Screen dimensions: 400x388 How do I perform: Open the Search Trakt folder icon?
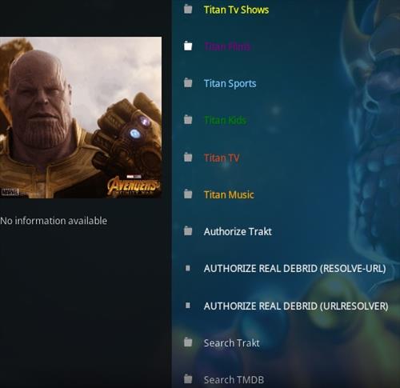pyautogui.click(x=188, y=342)
